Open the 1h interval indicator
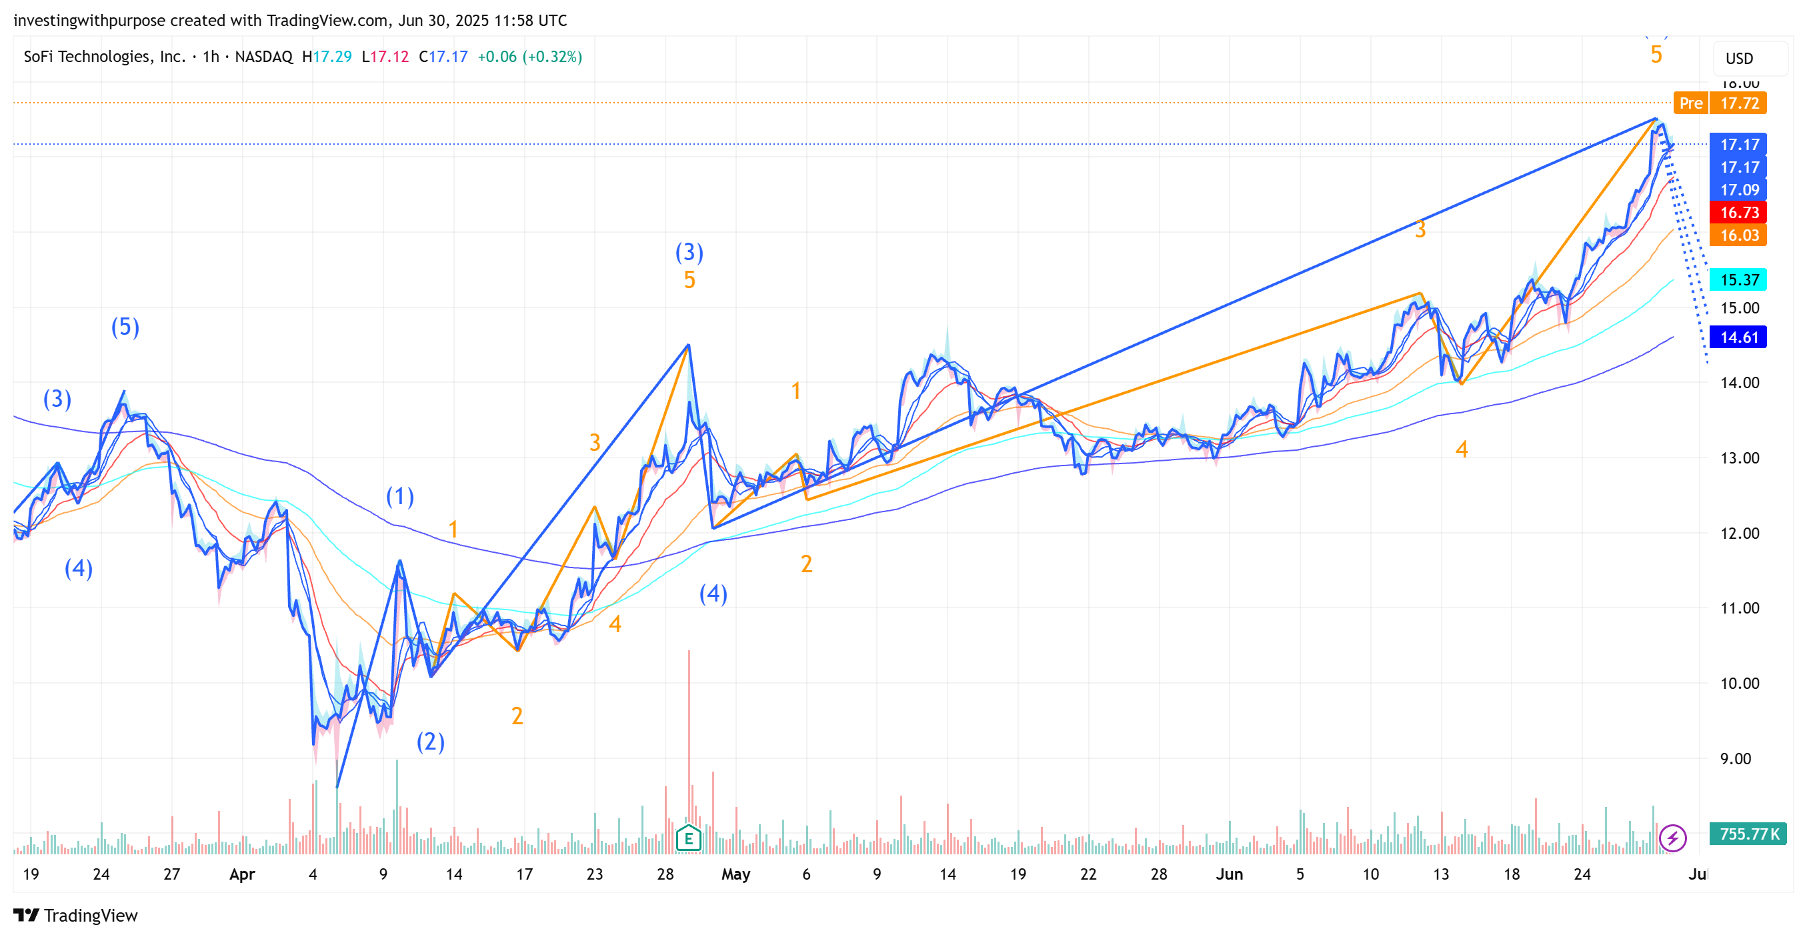 211,57
